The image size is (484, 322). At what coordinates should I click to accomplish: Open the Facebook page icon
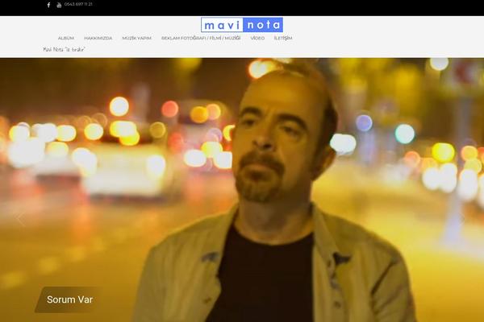pos(48,5)
